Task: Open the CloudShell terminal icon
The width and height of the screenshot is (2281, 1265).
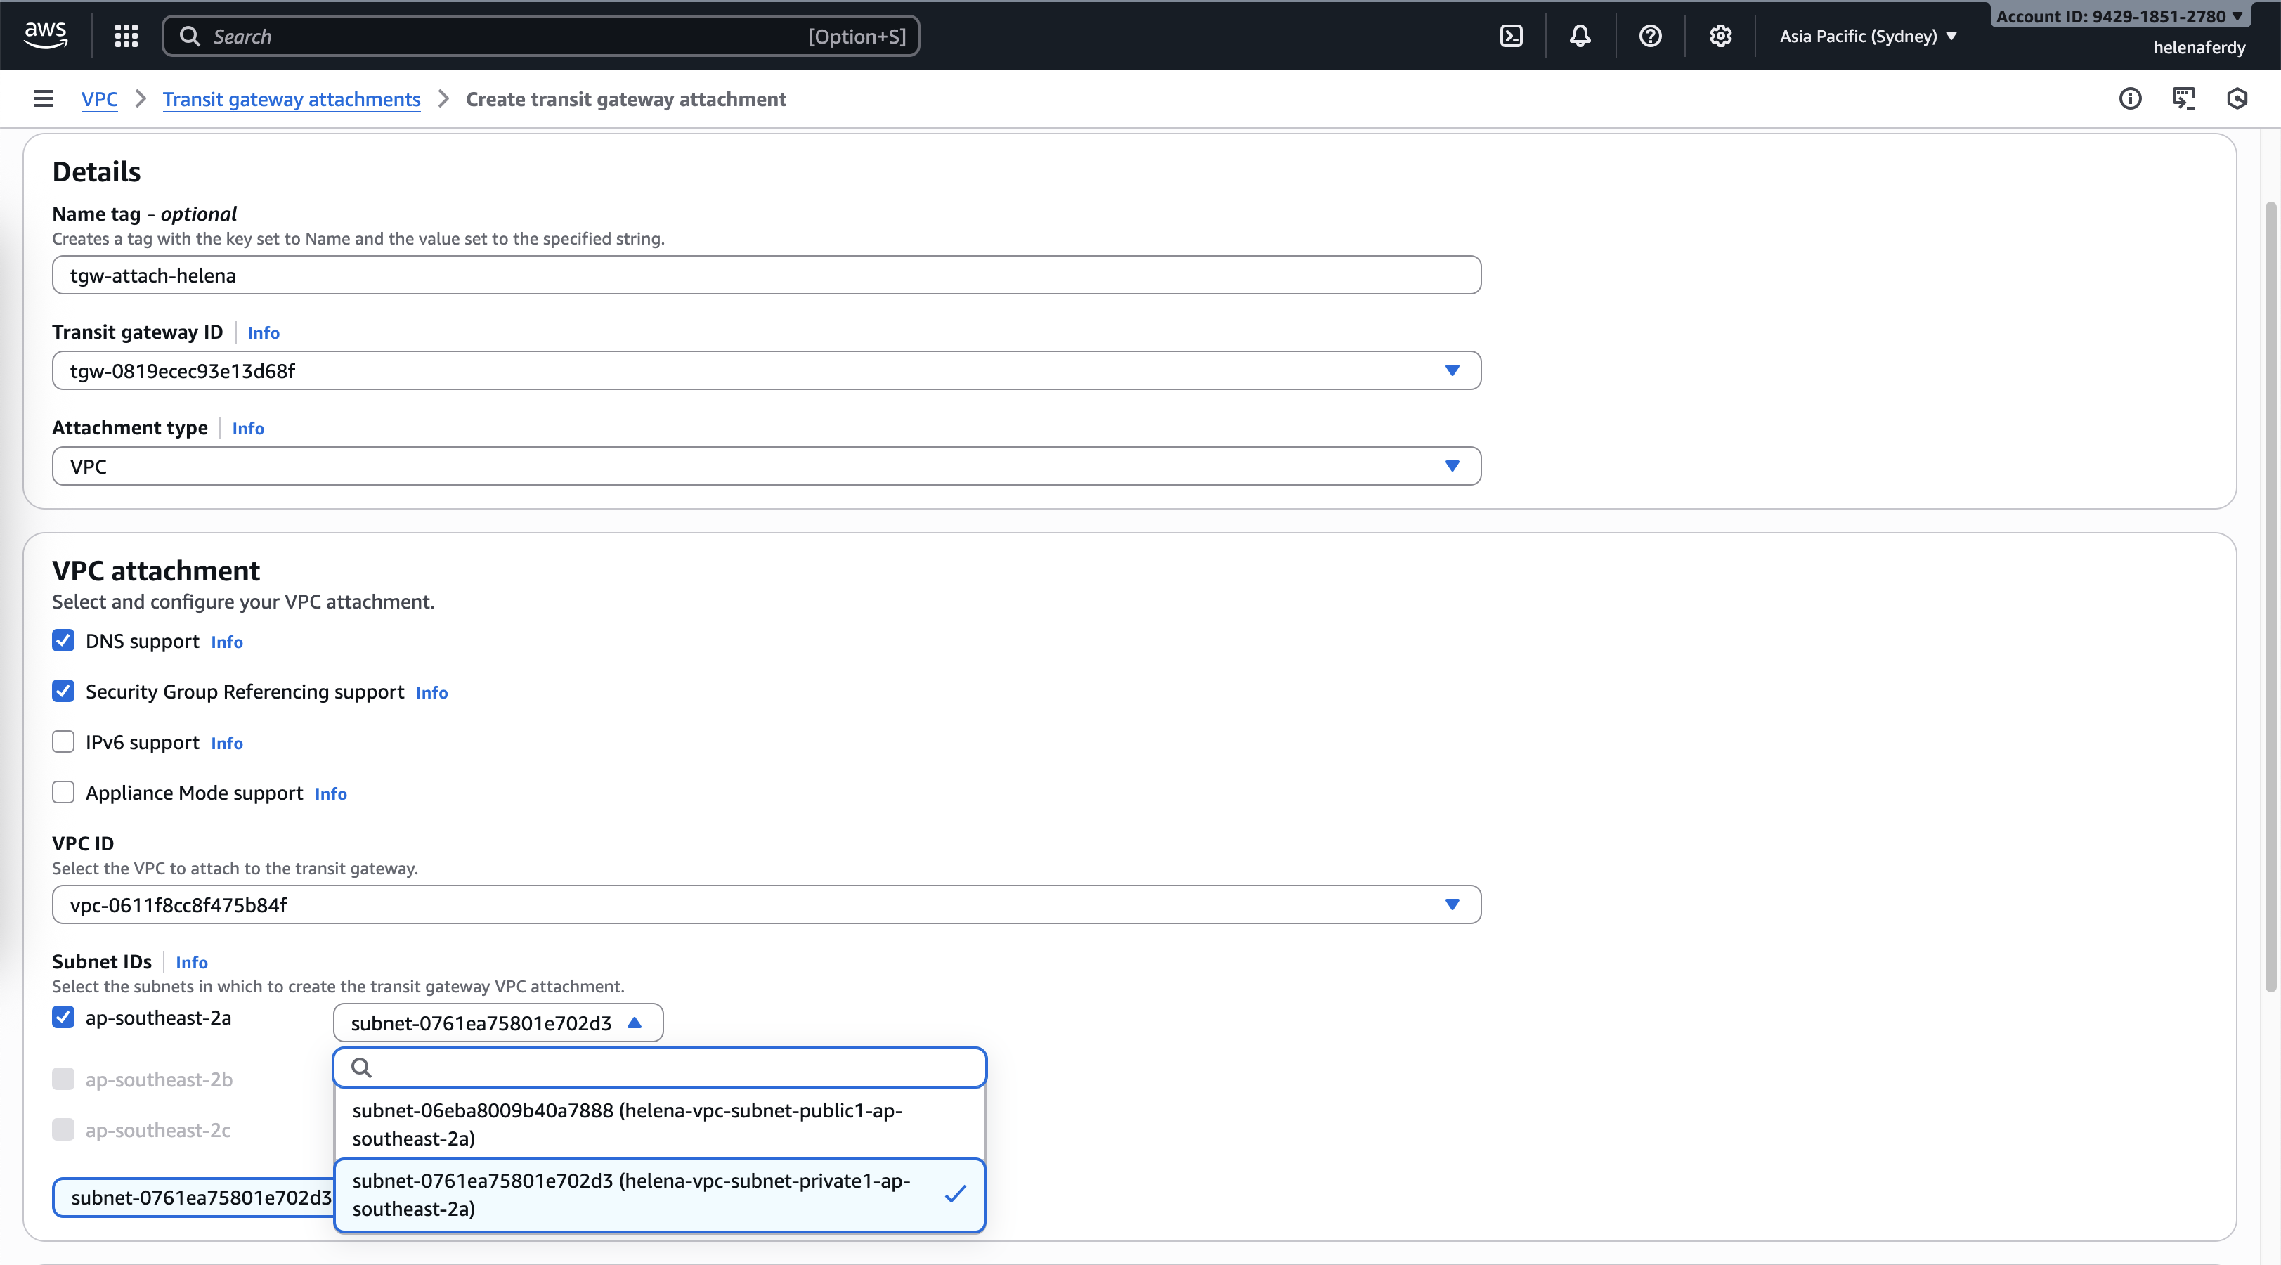Action: click(1512, 37)
